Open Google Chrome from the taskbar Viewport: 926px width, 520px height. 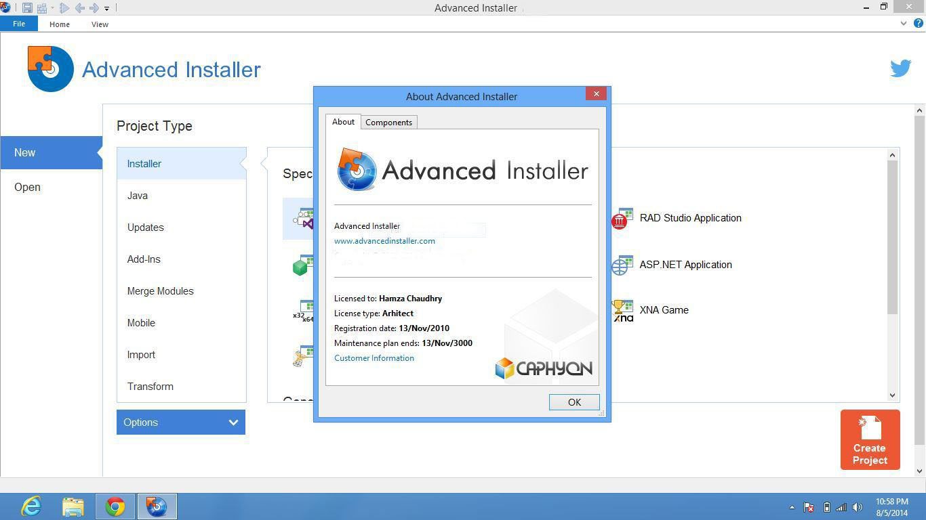click(115, 506)
